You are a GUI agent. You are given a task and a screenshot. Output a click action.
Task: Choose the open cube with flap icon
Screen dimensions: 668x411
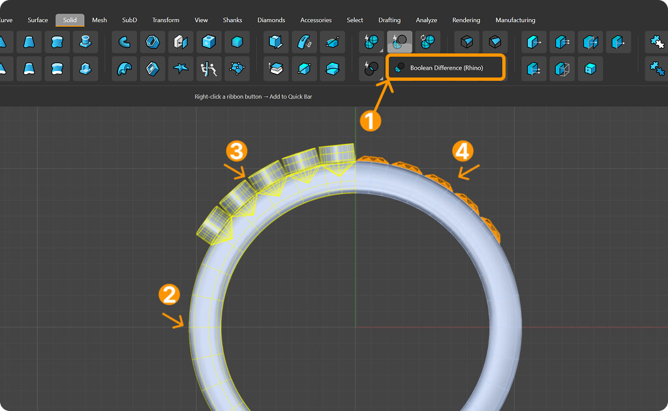pyautogui.click(x=276, y=42)
